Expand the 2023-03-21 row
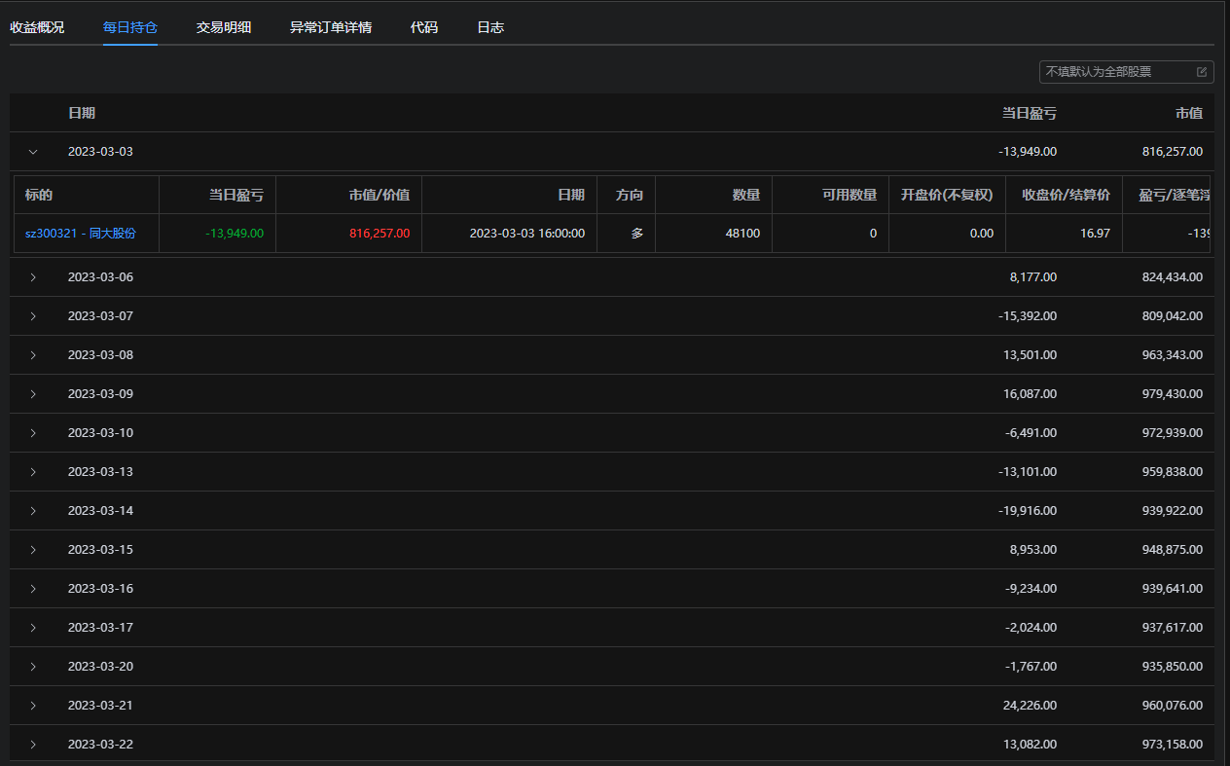 tap(33, 706)
